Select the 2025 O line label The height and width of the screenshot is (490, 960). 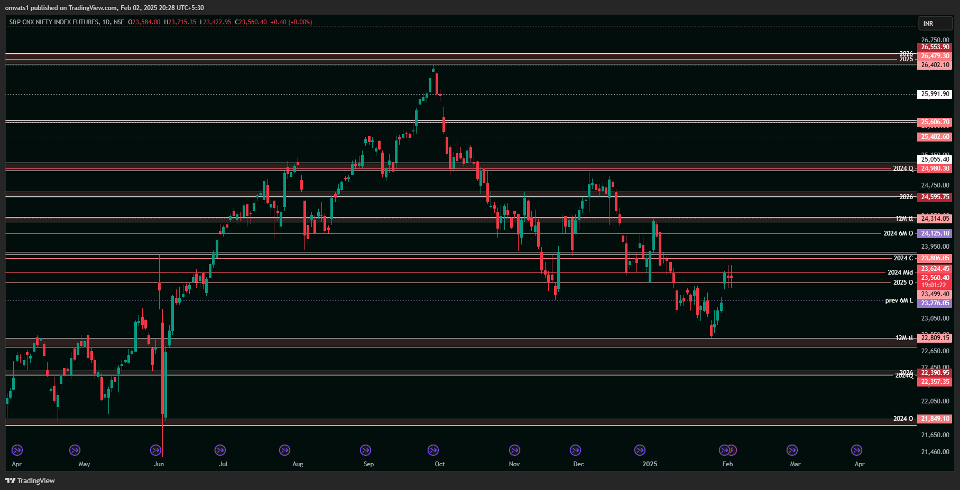click(903, 282)
